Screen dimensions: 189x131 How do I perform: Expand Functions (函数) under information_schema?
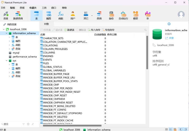point(9,45)
